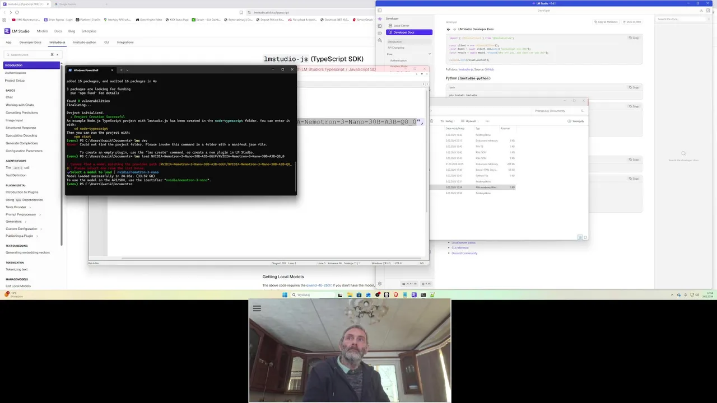717x403 pixels.
Task: Open lmstudio-js full docs link
Action: 465,69
